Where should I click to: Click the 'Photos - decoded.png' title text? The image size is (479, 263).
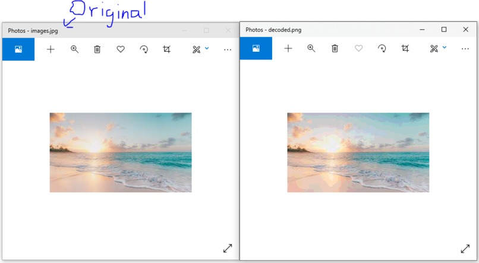coord(273,30)
